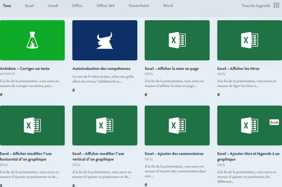
Task: Show PowerPoint courses tab
Action: pyautogui.click(x=138, y=6)
